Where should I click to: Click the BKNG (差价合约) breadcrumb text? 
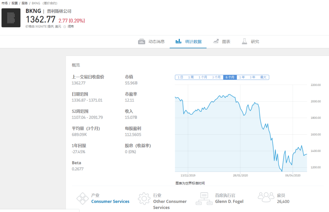(44, 3)
